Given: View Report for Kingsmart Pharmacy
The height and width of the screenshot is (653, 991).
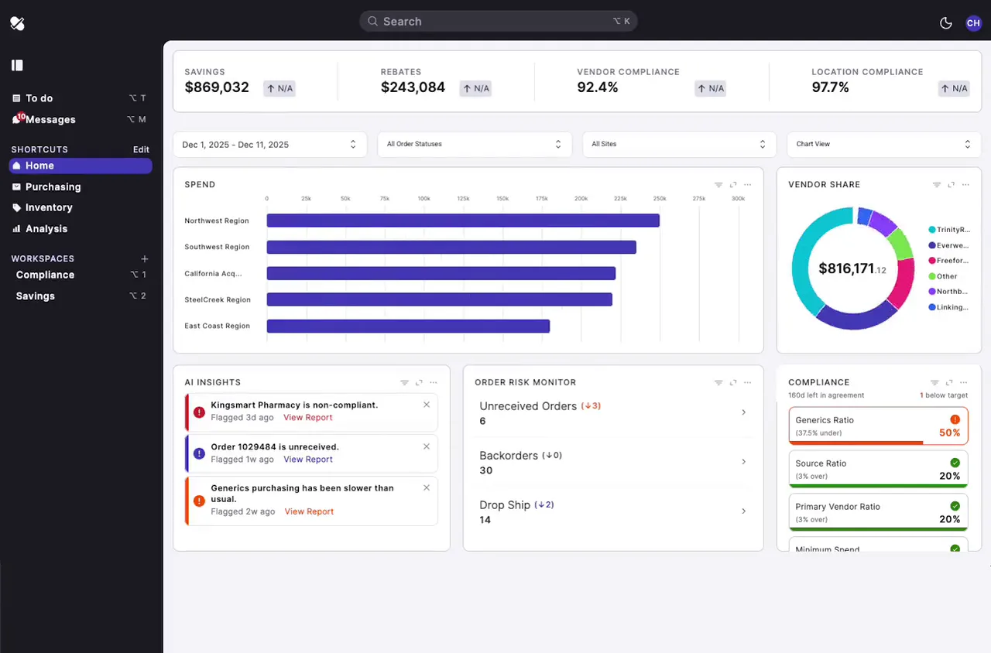Looking at the screenshot, I should [x=308, y=418].
